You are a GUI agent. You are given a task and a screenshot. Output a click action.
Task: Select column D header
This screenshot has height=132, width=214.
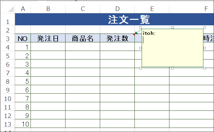coord(117,9)
